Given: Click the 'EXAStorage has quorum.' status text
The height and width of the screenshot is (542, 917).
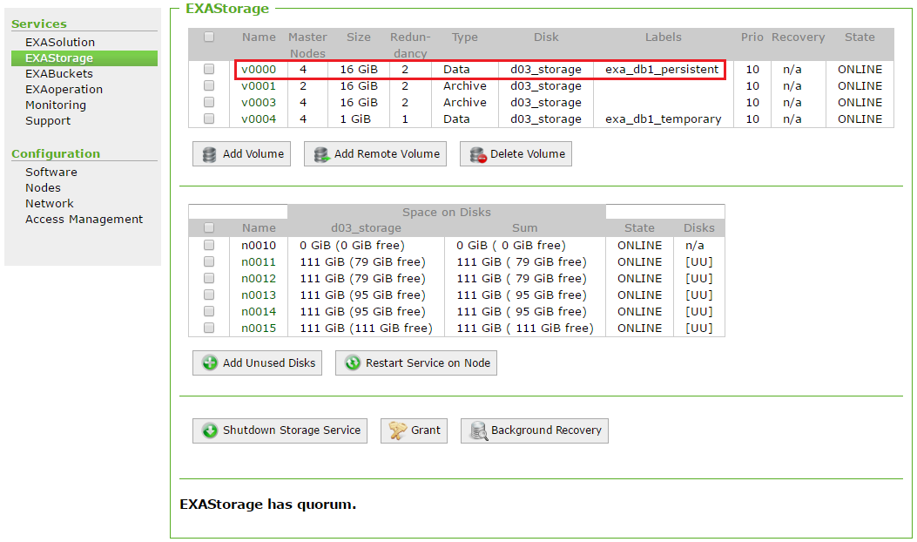Looking at the screenshot, I should (268, 505).
